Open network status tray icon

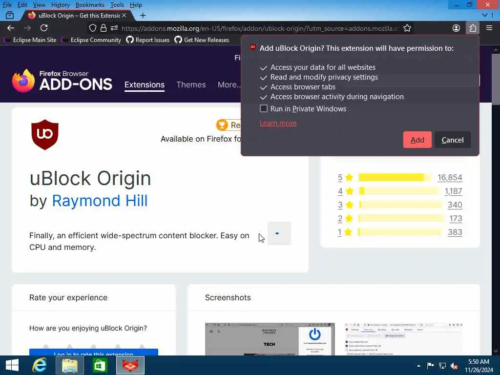pos(442,366)
